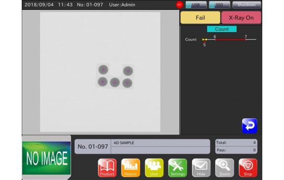The height and width of the screenshot is (180, 284).
Task: Click the X-ray inspection image view
Action: coord(100,72)
